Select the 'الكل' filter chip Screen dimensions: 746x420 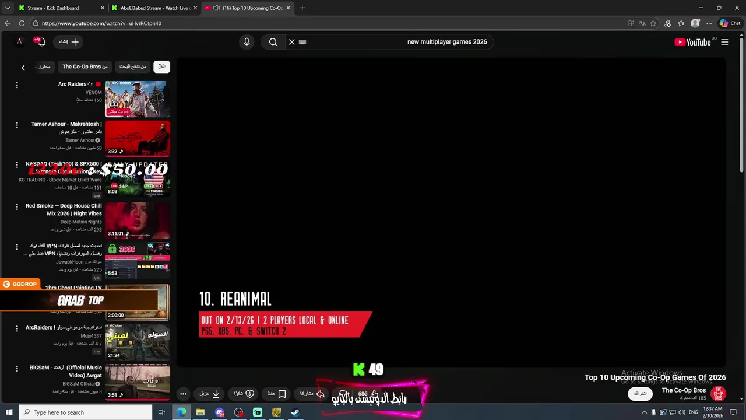click(x=161, y=66)
